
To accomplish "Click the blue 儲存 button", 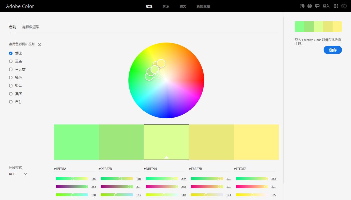I will pyautogui.click(x=333, y=50).
